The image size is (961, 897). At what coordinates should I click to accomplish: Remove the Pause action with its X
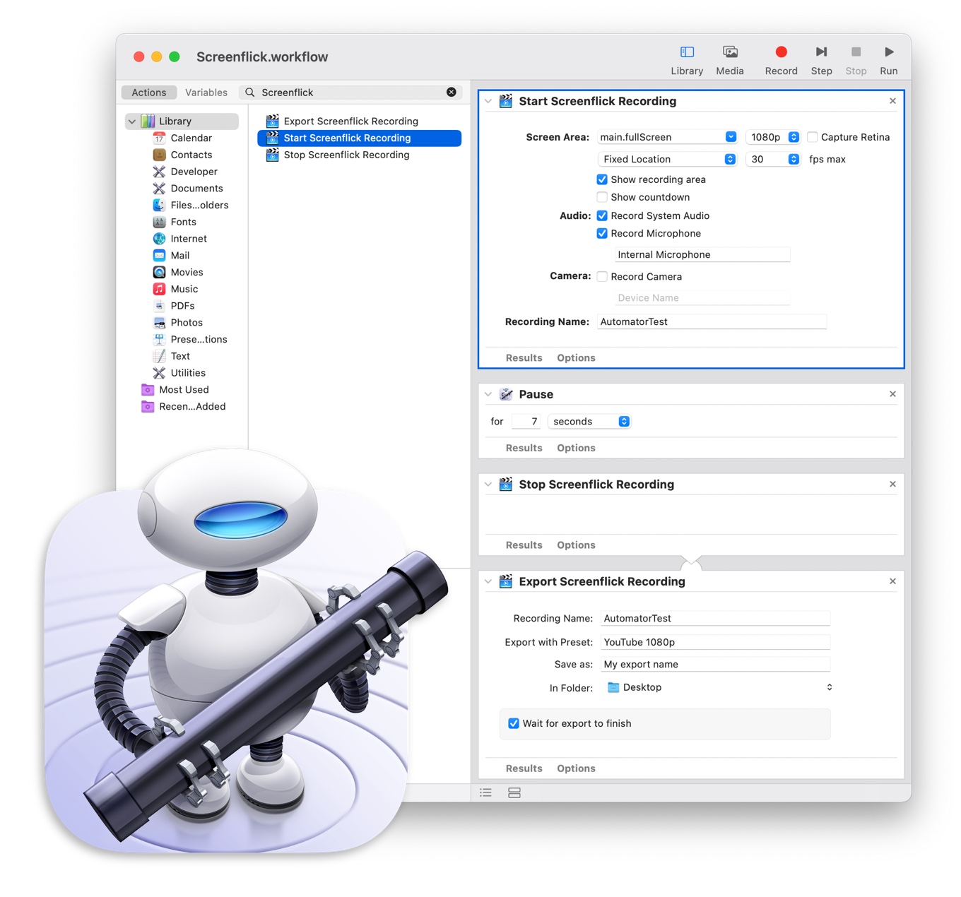tap(892, 394)
